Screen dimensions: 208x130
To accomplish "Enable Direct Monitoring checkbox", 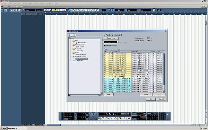I will (x=105, y=46).
